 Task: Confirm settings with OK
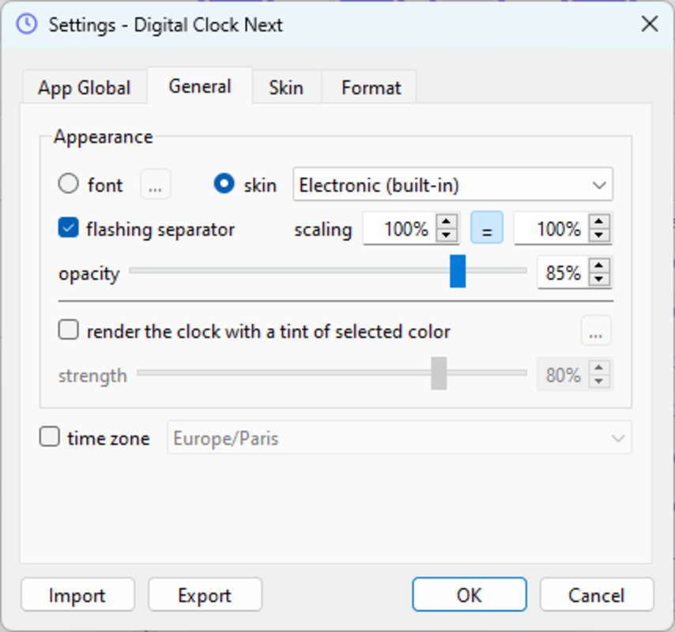[x=469, y=595]
